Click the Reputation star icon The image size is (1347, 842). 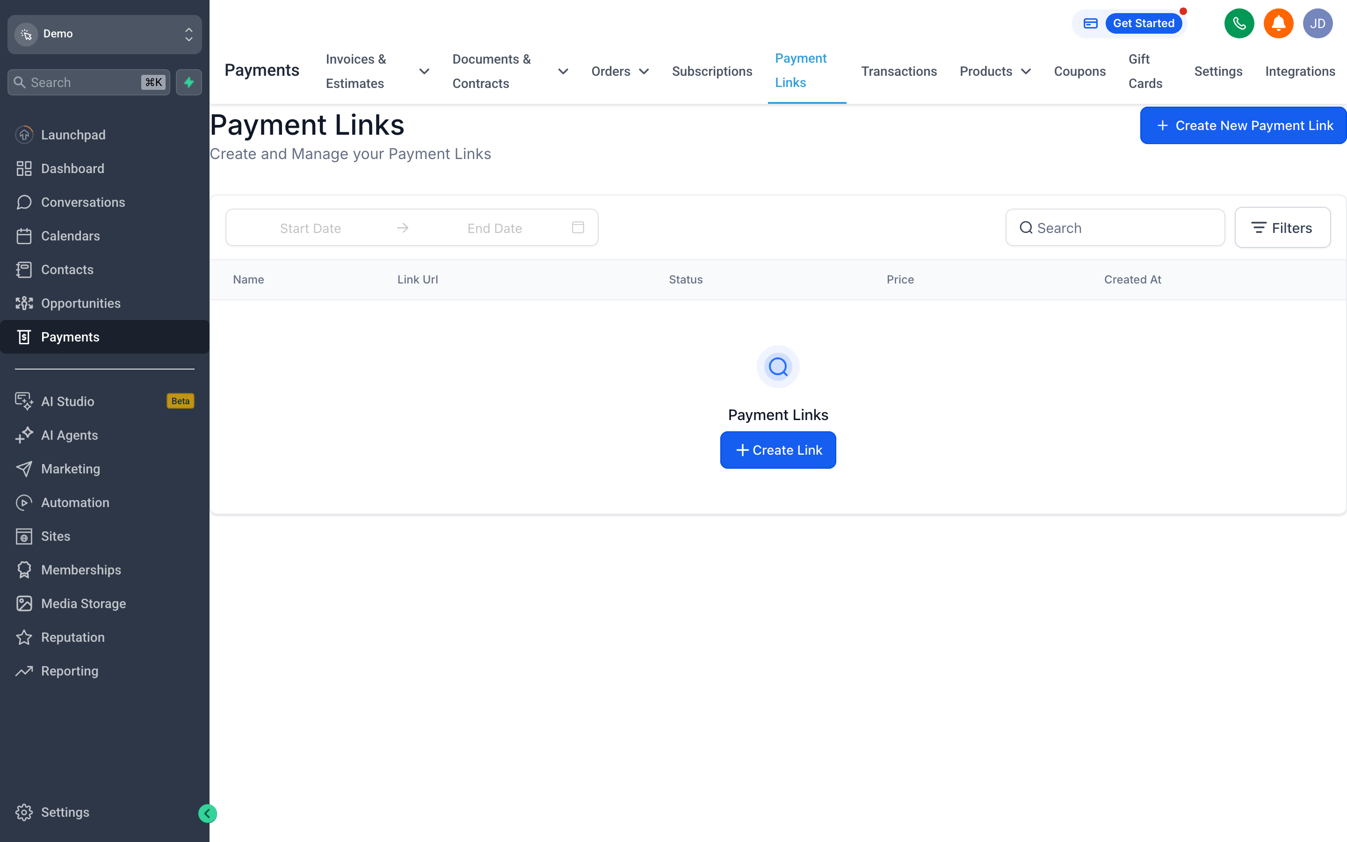pyautogui.click(x=24, y=638)
